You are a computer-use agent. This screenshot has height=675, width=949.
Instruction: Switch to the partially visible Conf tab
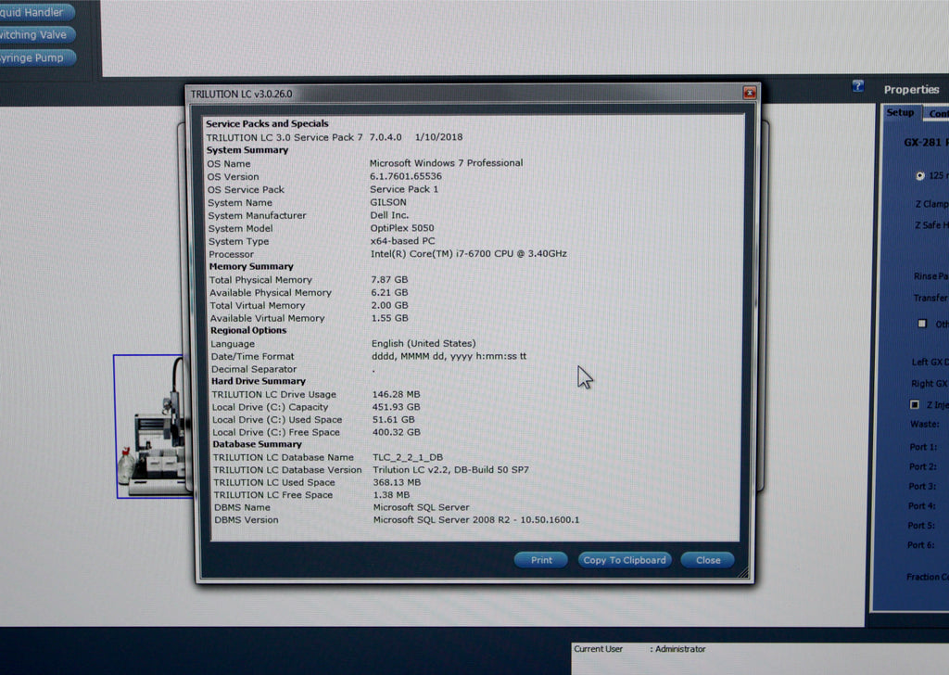[937, 113]
